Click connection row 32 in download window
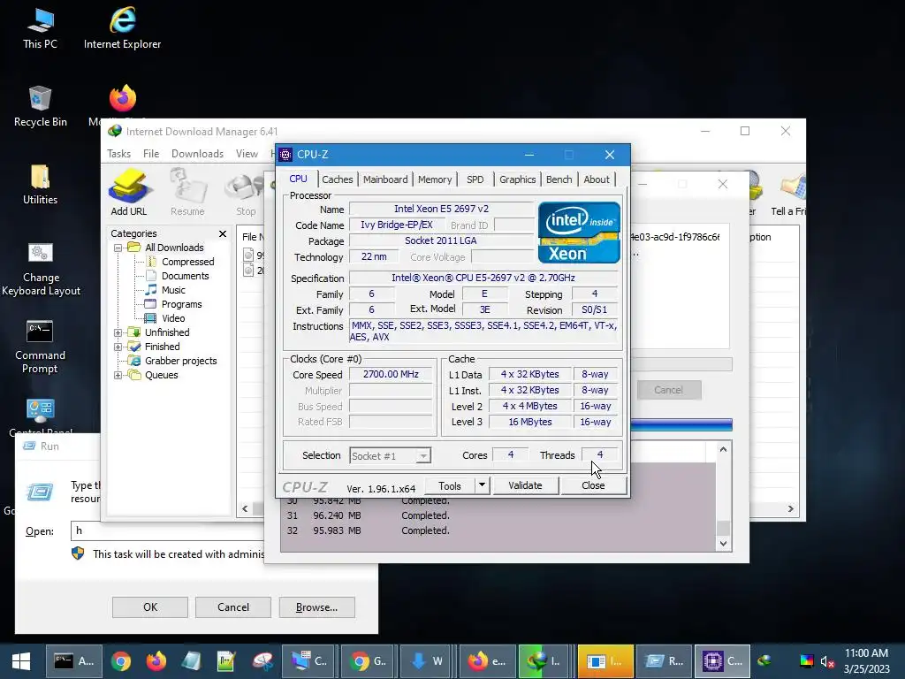Image resolution: width=905 pixels, height=679 pixels. tap(498, 530)
